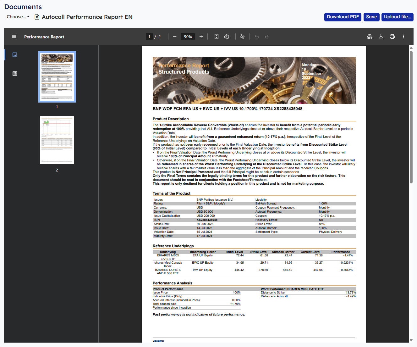Click the ISIN value XS2288435048 in terms table
Screen dimensions: 417x347
tap(207, 220)
